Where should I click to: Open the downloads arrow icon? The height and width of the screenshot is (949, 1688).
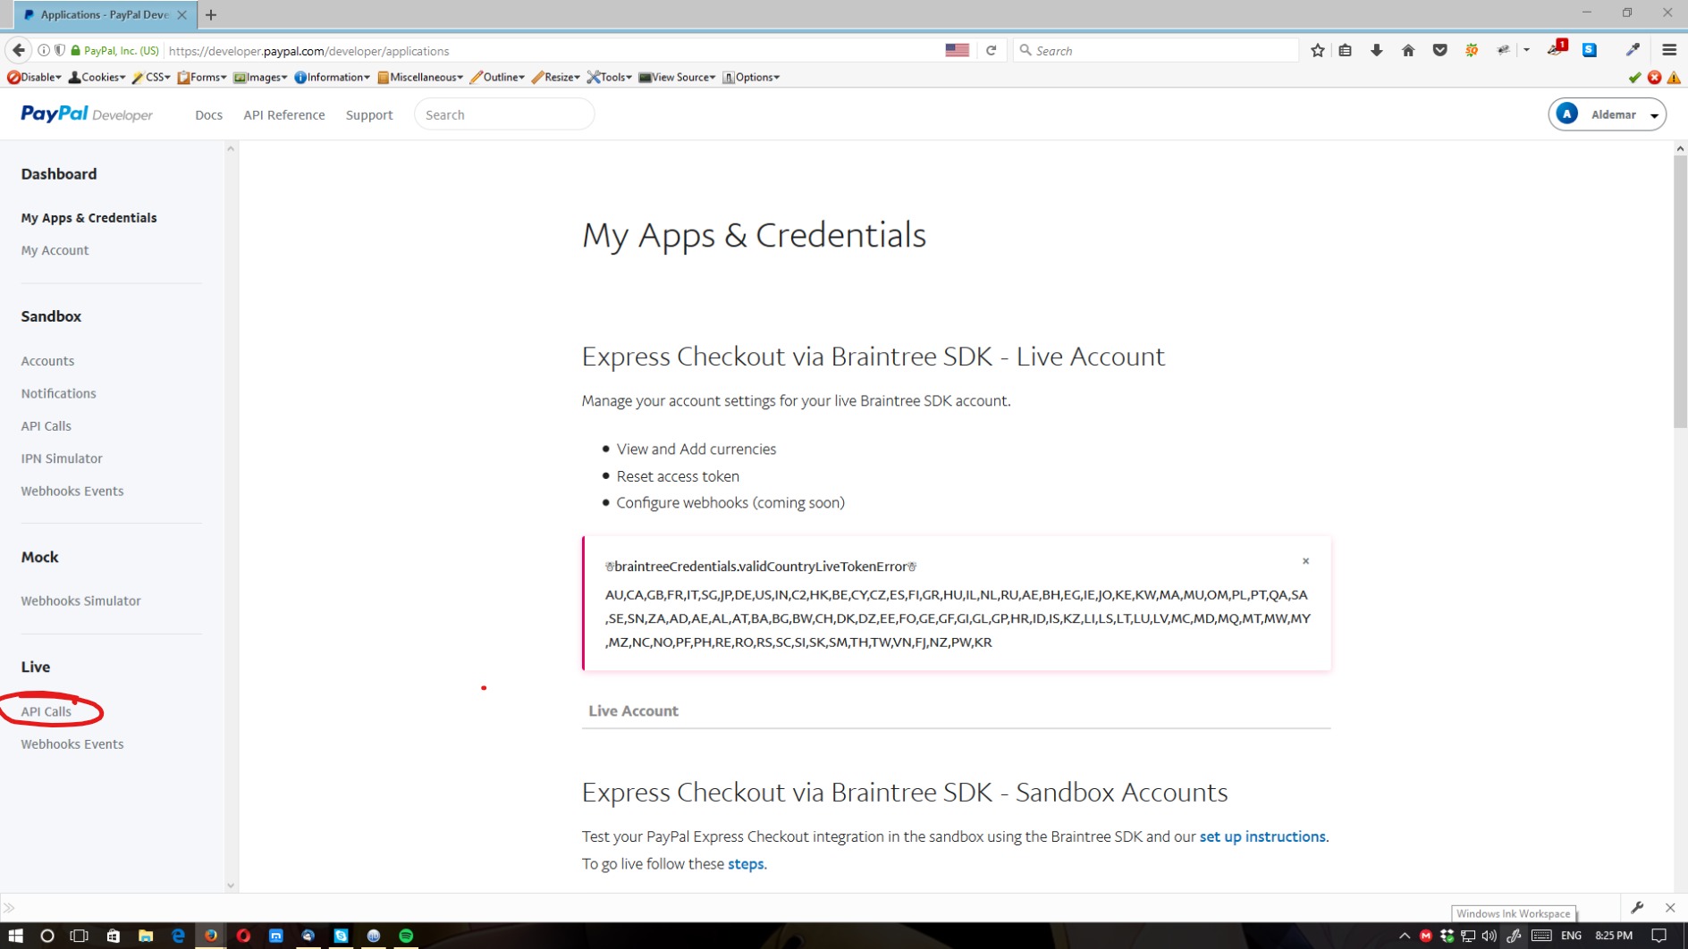[1377, 51]
